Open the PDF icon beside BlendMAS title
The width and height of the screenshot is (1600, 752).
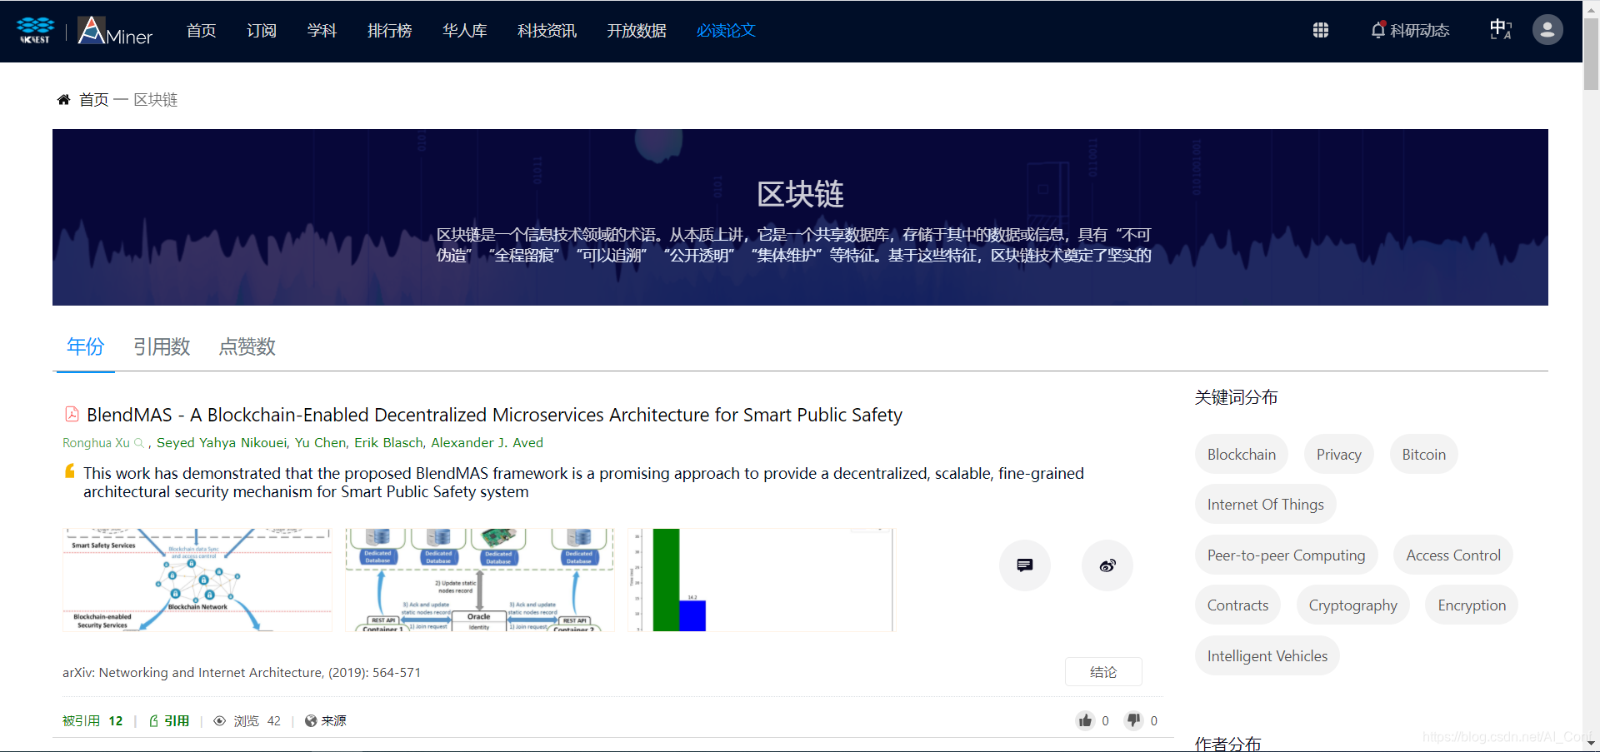coord(72,414)
